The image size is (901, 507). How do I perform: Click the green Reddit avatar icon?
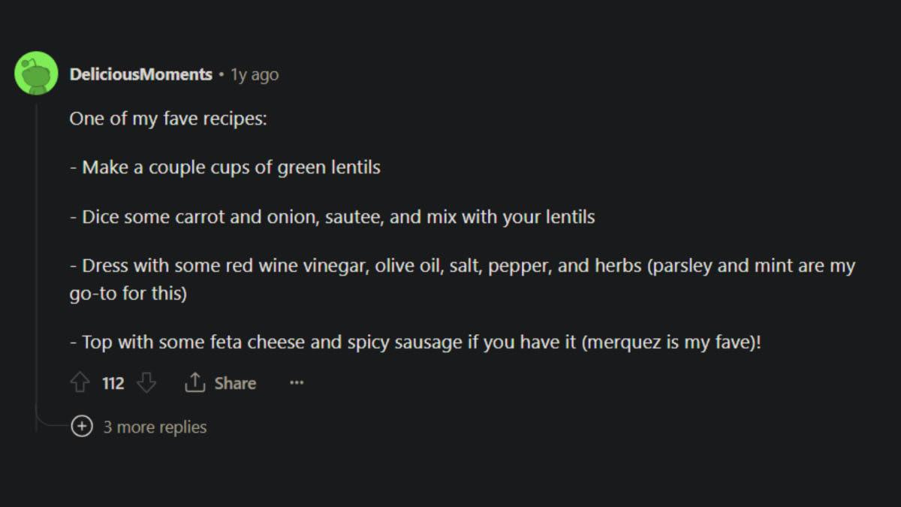[36, 74]
